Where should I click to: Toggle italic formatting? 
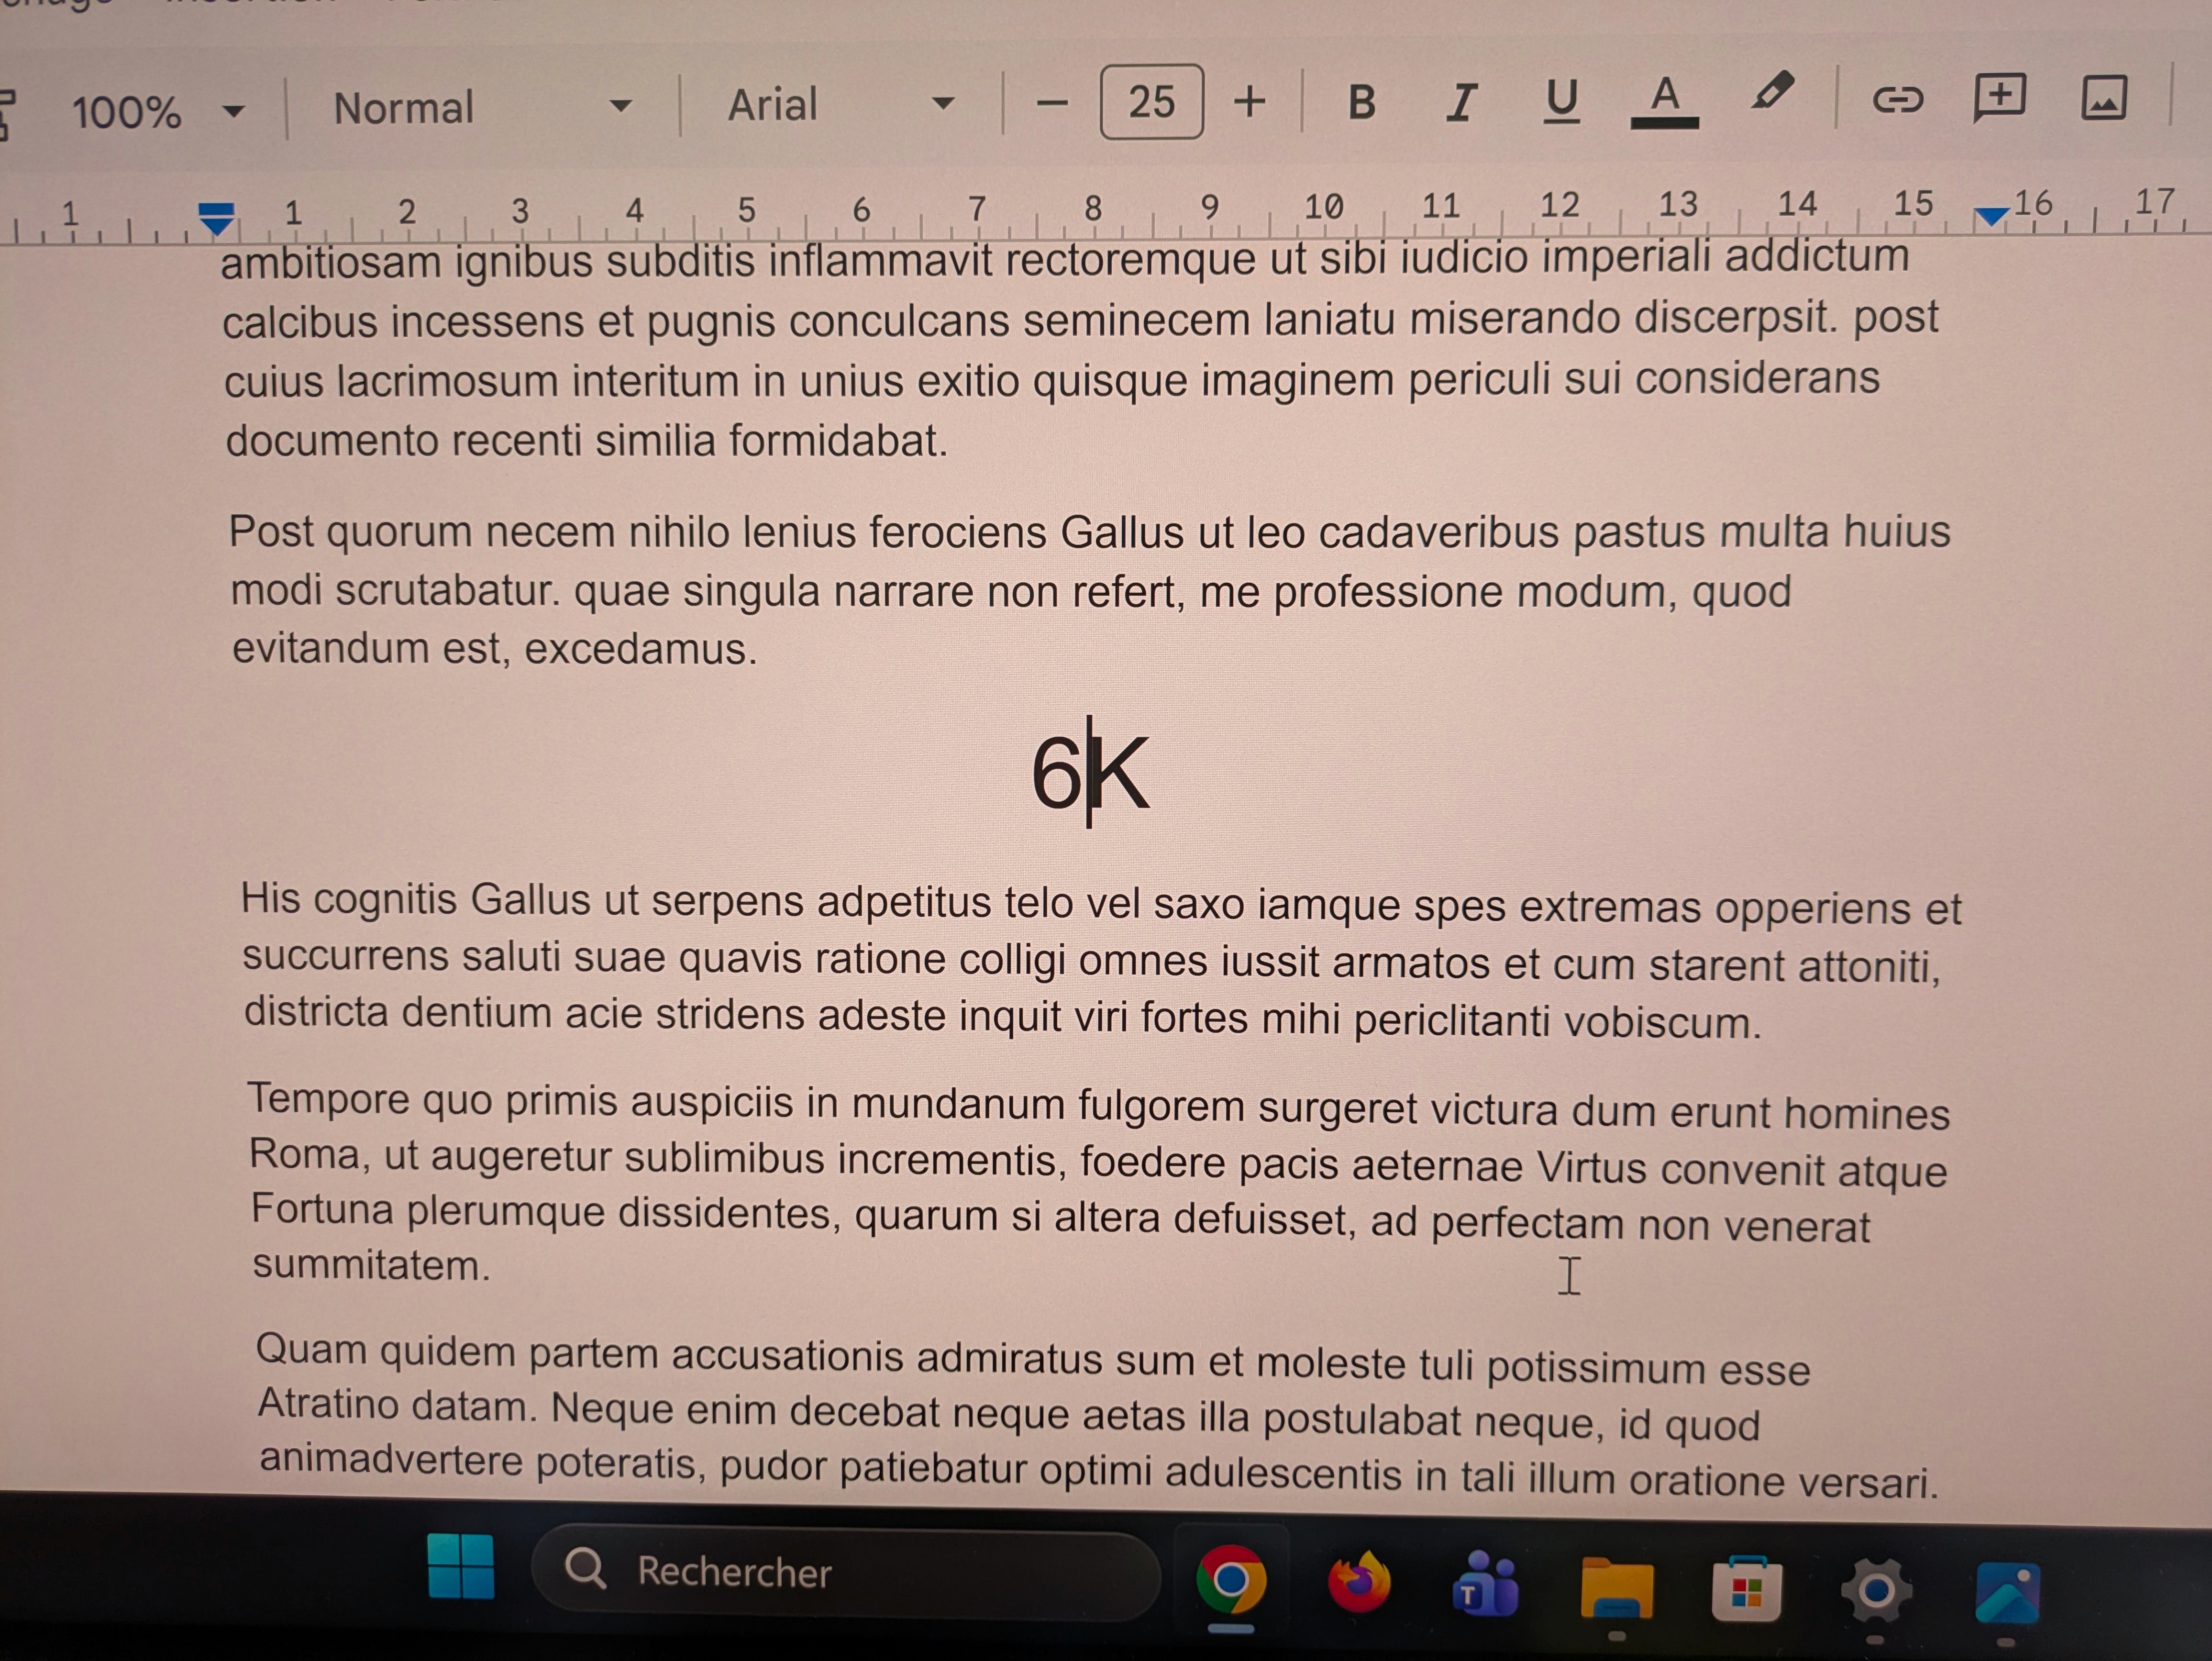[x=1461, y=102]
